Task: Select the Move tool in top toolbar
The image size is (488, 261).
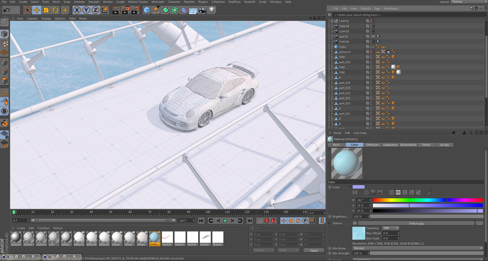Action: [37, 10]
